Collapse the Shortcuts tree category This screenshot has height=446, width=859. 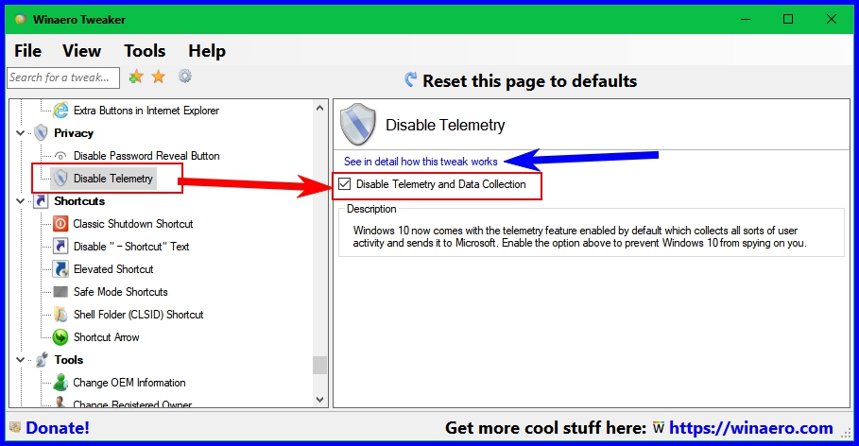tap(20, 201)
